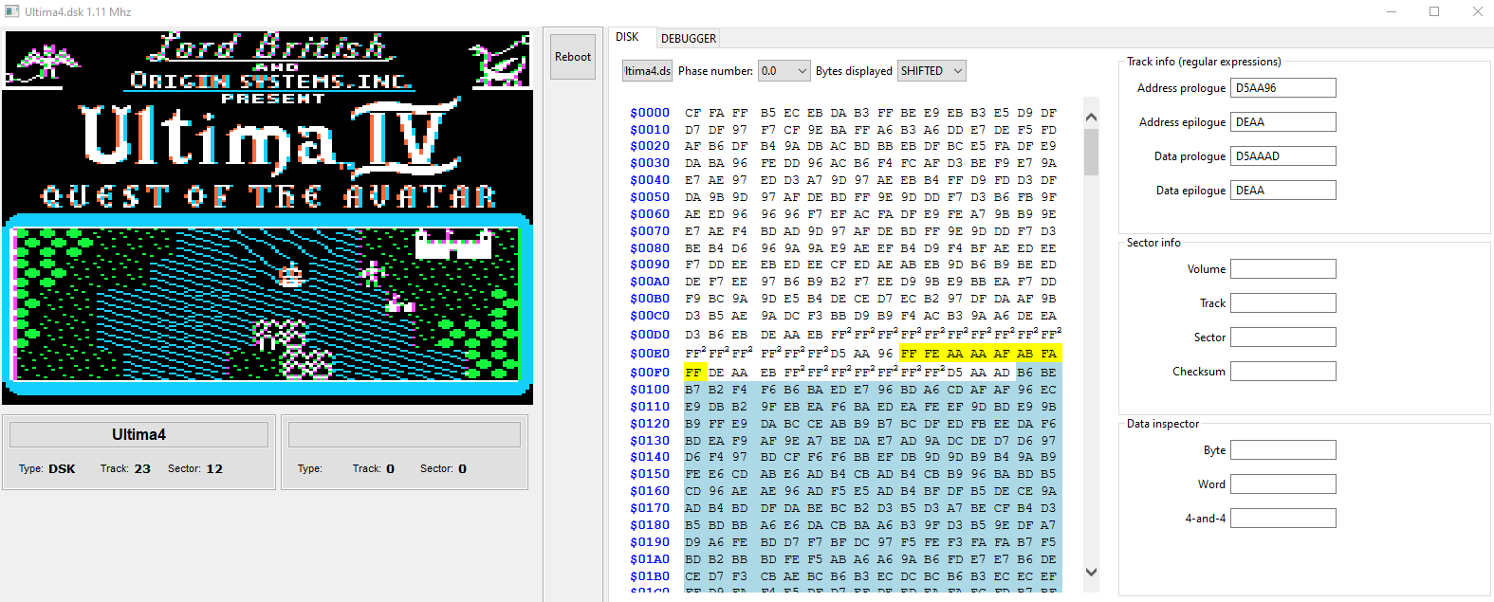Click the Checksum field
This screenshot has height=602, width=1494.
pos(1283,372)
